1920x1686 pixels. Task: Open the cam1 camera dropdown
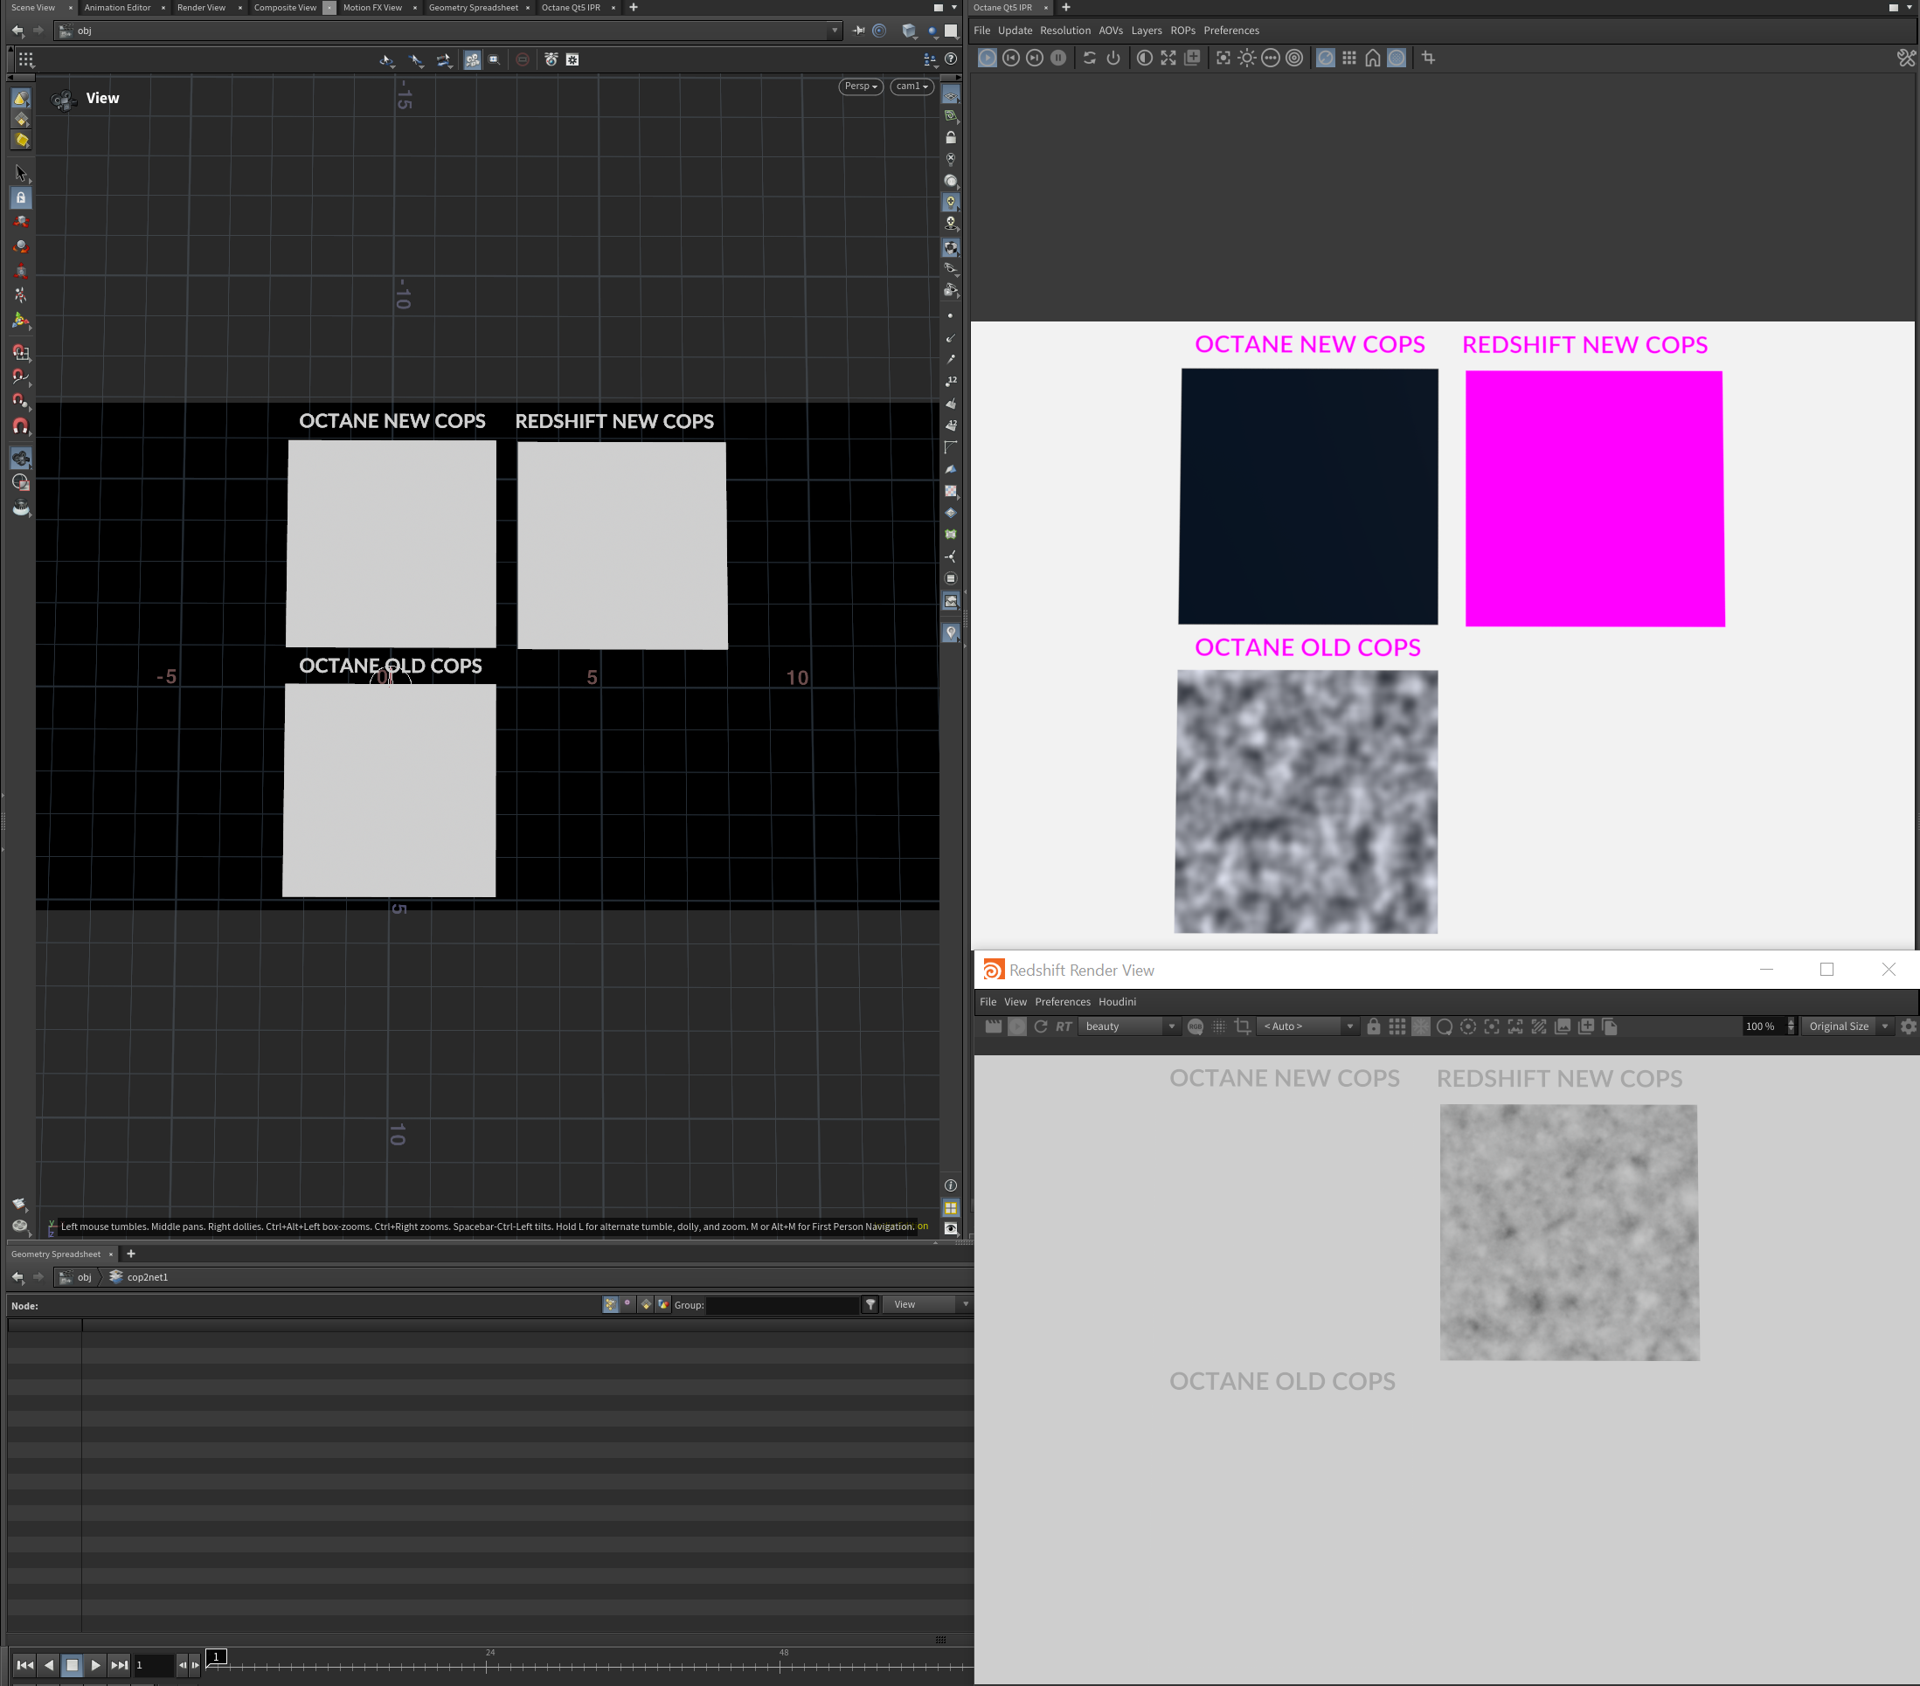point(911,86)
